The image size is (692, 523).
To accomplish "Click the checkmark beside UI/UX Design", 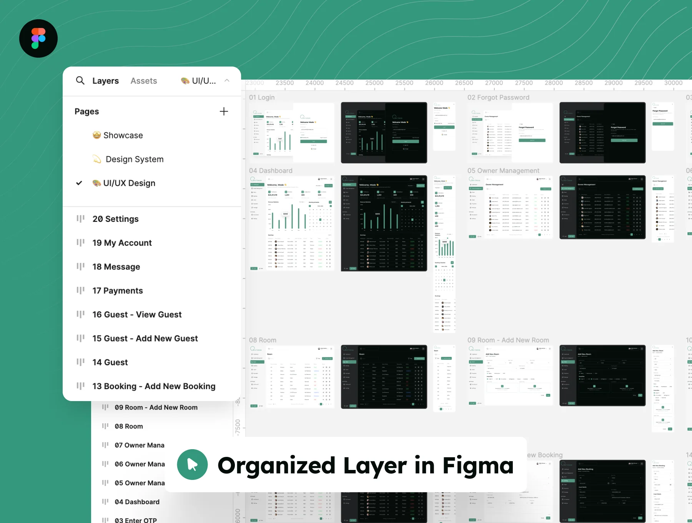I will tap(79, 183).
